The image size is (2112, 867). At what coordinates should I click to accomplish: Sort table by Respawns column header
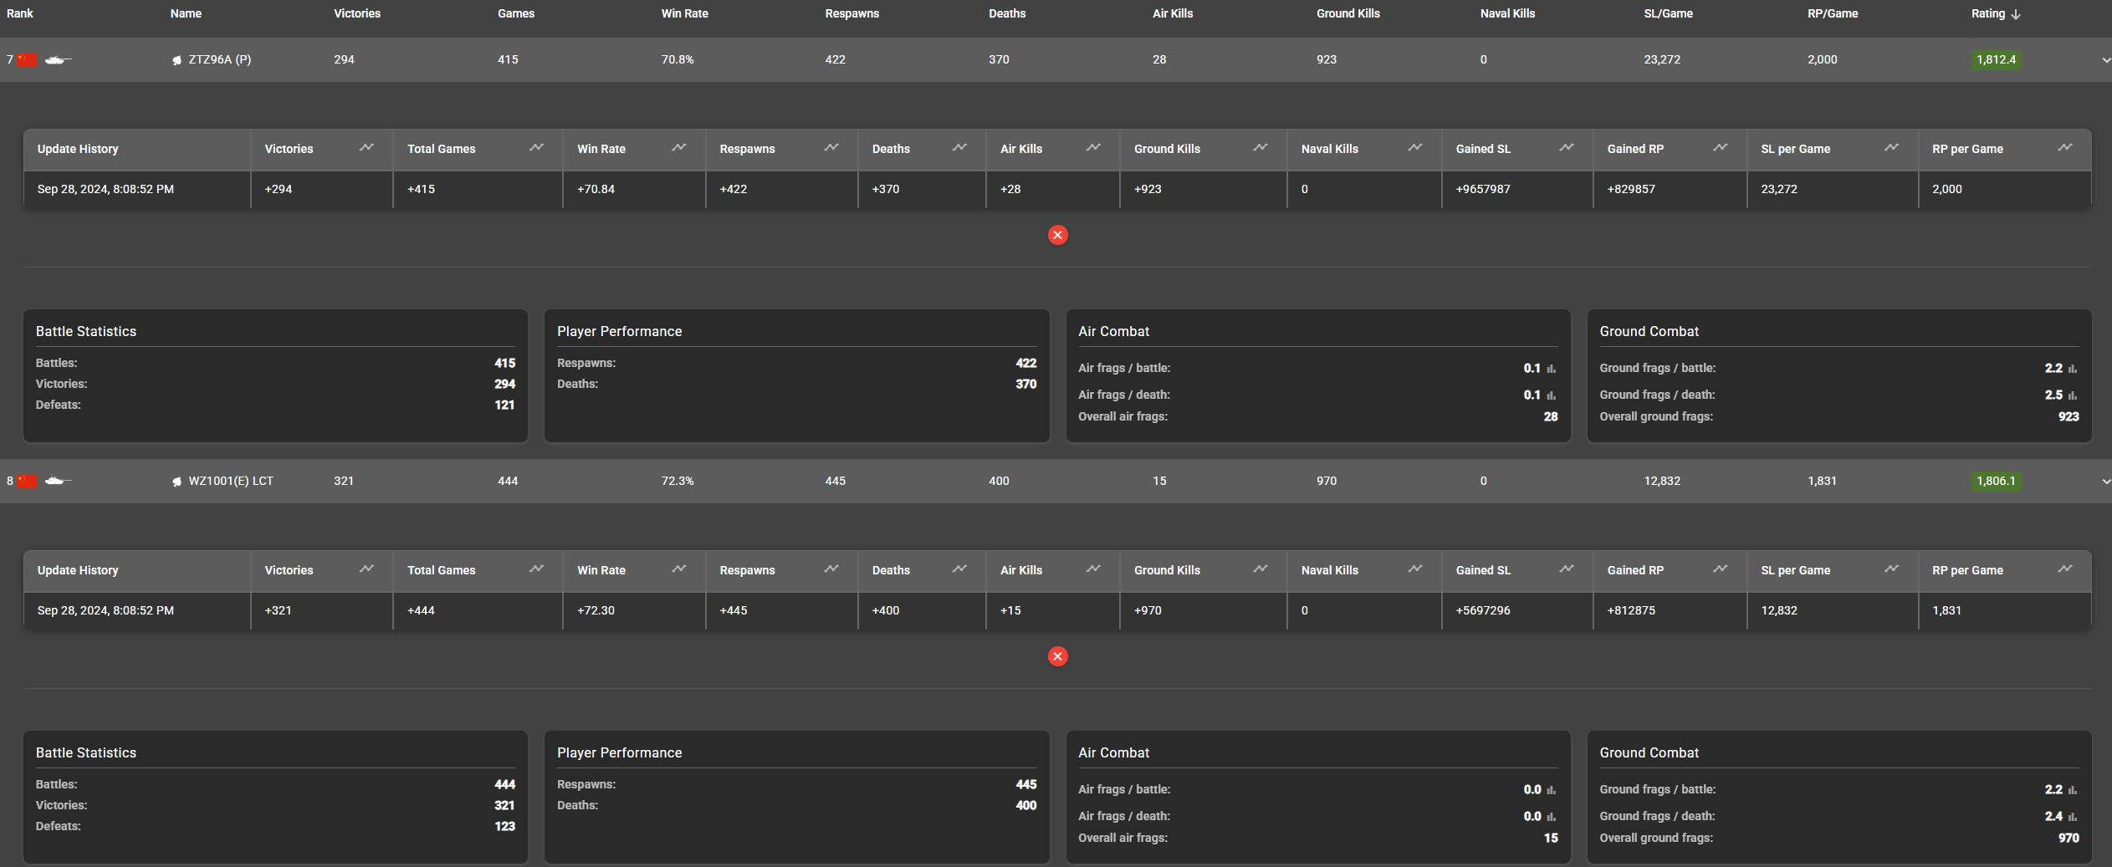pos(851,13)
